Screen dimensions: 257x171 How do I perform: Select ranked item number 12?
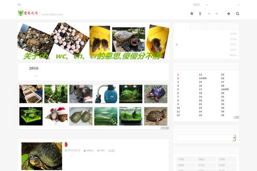pos(178,115)
